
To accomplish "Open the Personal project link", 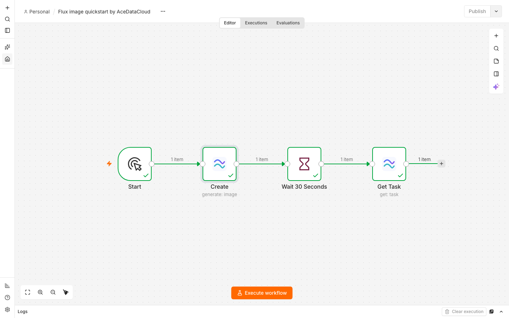I will point(37,12).
